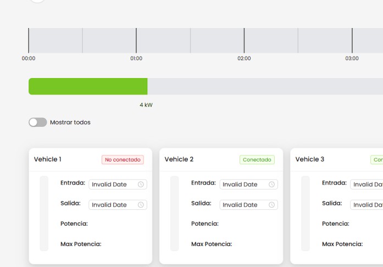This screenshot has height=267, width=383.
Task: Select Vehicle 2 Salida time input
Action: coord(249,205)
